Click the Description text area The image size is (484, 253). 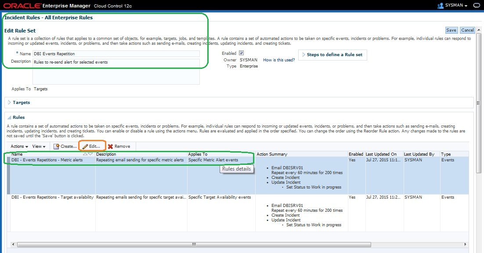(x=116, y=71)
